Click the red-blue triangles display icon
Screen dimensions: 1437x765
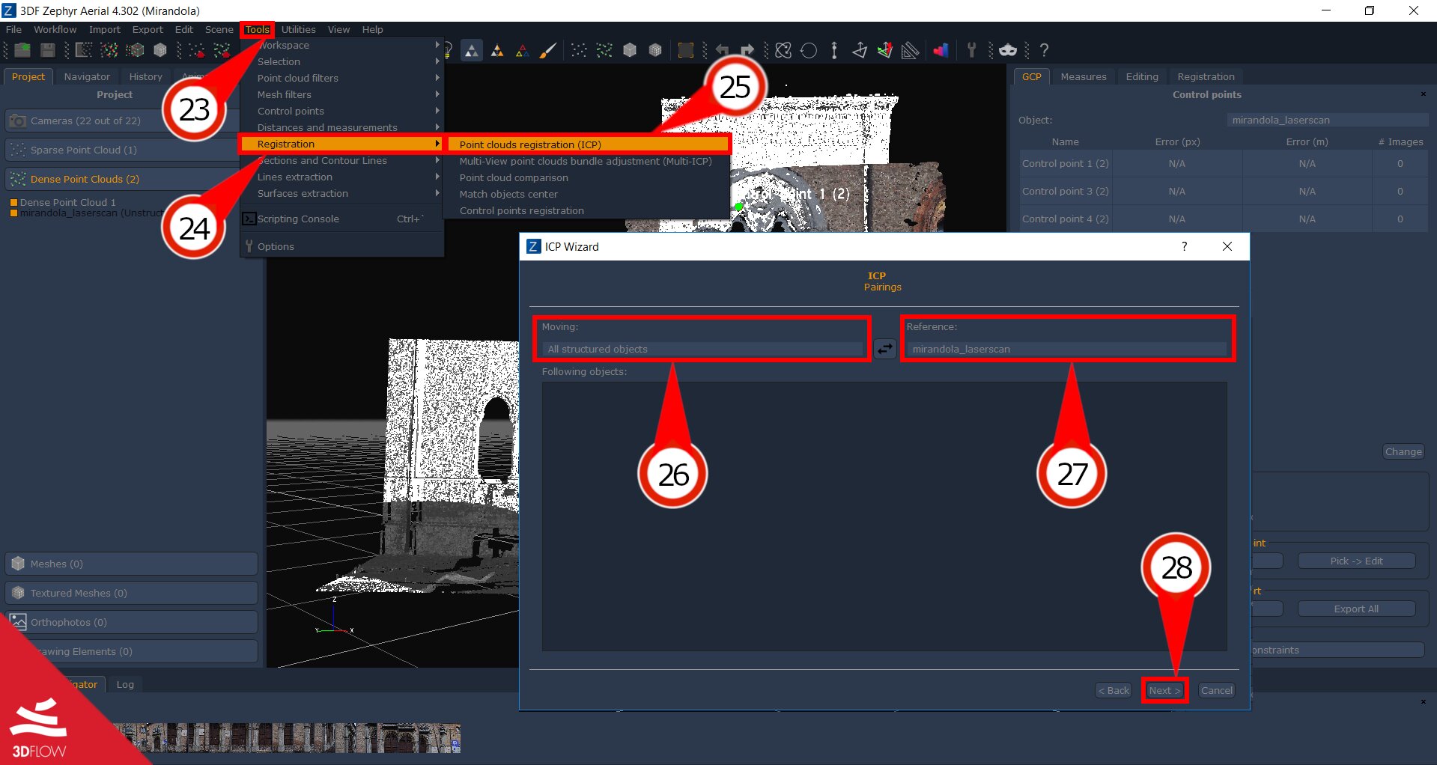click(x=523, y=50)
